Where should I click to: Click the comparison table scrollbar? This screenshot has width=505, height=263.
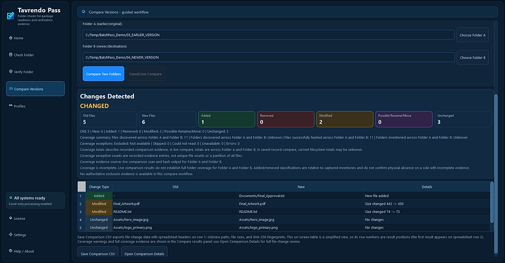click(492, 203)
